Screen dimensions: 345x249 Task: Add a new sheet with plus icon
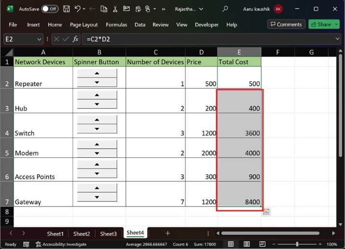tap(167, 233)
